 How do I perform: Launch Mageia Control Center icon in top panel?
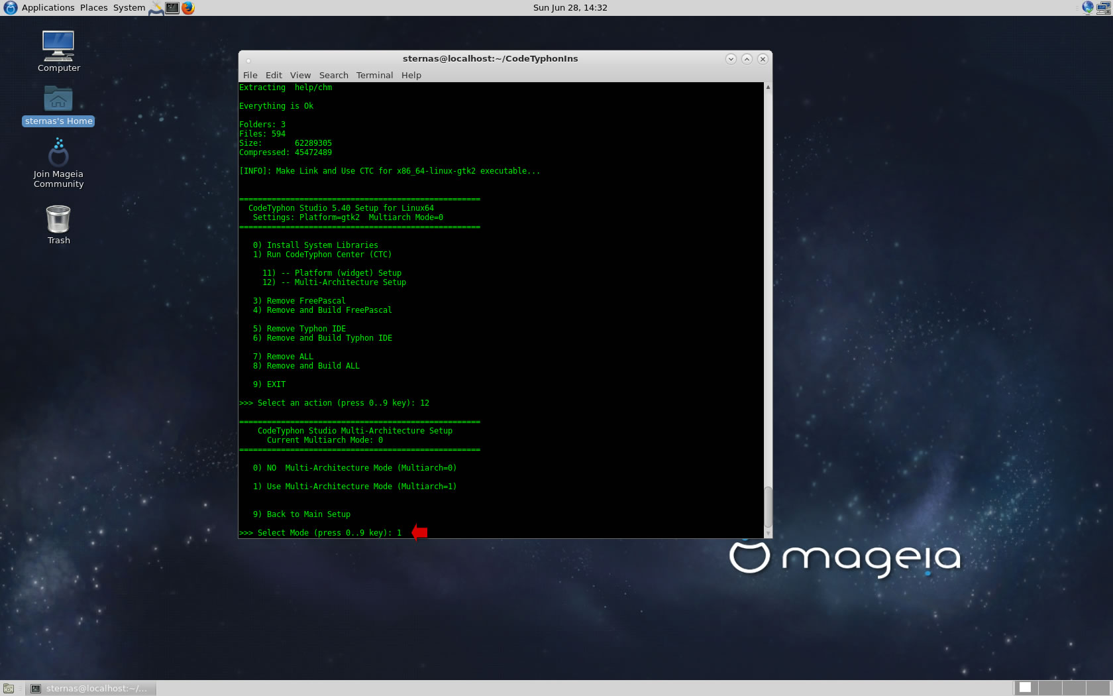pyautogui.click(x=156, y=8)
